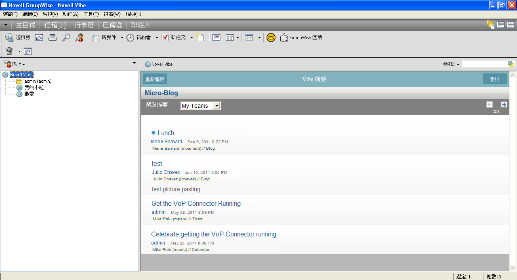This screenshot has height=280, width=517.
Task: Select the admin (admin) folder
Action: (38, 81)
